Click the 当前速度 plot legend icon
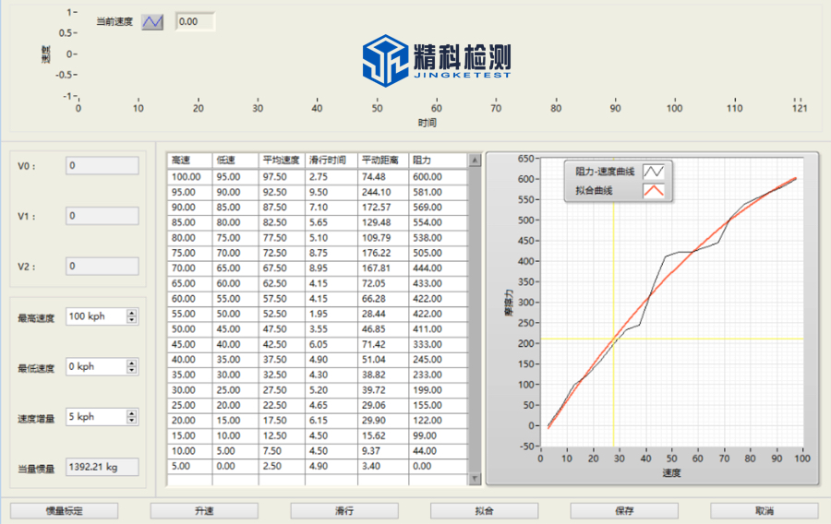831x524 pixels. (x=152, y=21)
